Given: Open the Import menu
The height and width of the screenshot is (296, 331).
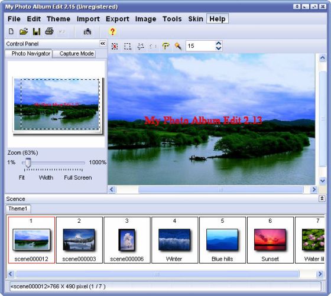Looking at the screenshot, I should 88,19.
